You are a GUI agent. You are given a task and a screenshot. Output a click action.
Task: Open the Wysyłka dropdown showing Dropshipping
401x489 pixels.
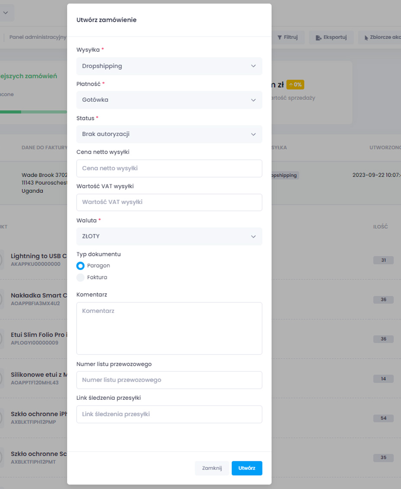[169, 66]
